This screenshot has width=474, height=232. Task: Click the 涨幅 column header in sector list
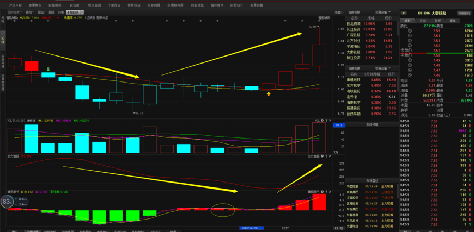(370, 18)
